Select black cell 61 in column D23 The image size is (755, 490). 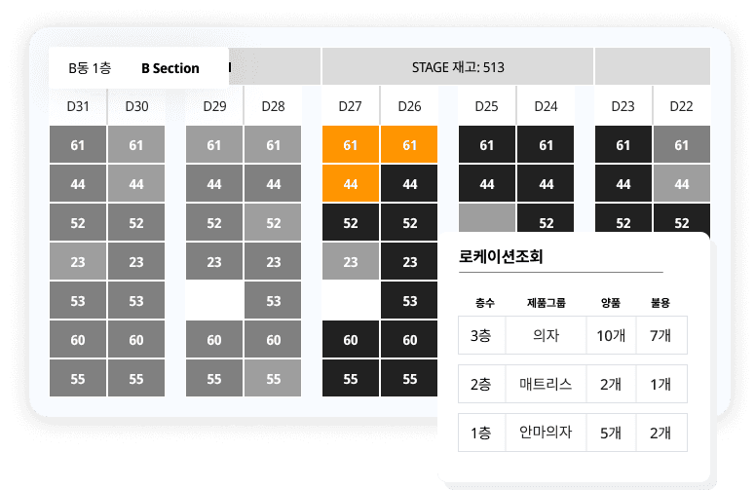pyautogui.click(x=623, y=144)
